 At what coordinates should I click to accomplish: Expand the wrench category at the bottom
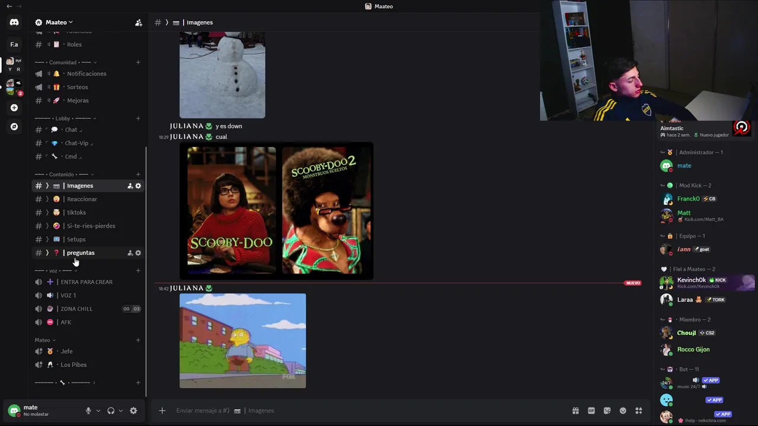(x=65, y=382)
